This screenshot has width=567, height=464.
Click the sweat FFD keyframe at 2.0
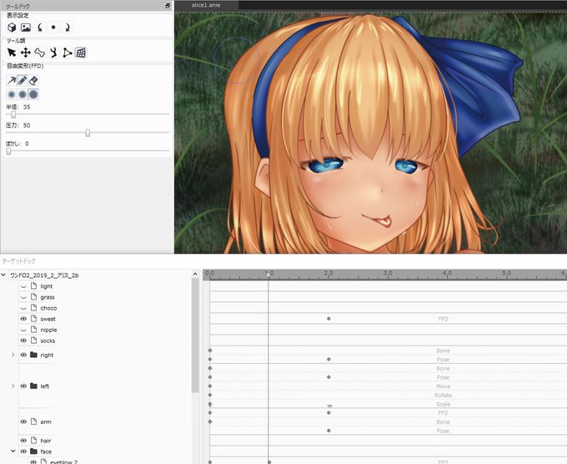(x=329, y=319)
